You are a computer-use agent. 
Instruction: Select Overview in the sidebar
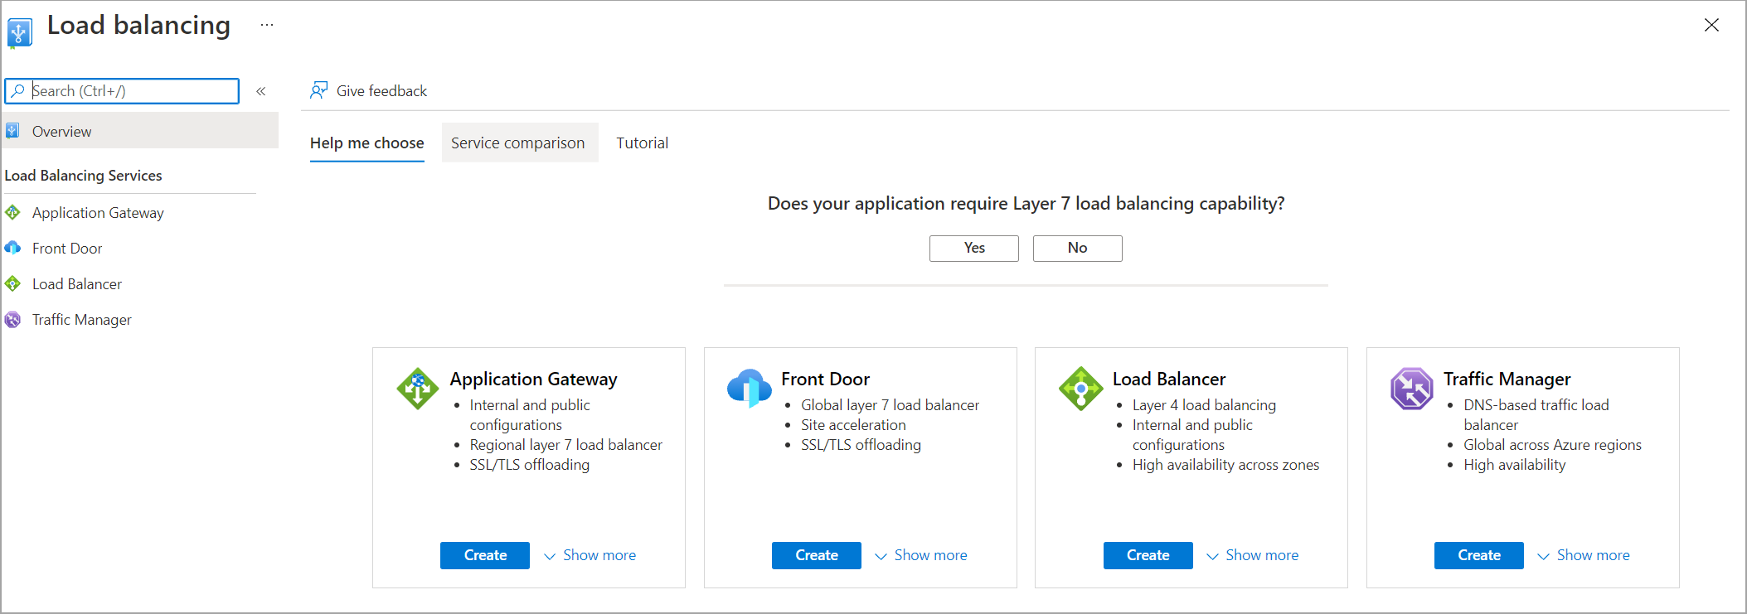139,131
